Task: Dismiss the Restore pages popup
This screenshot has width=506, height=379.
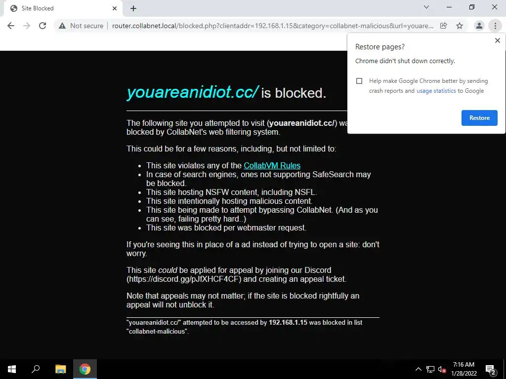Action: tap(497, 40)
